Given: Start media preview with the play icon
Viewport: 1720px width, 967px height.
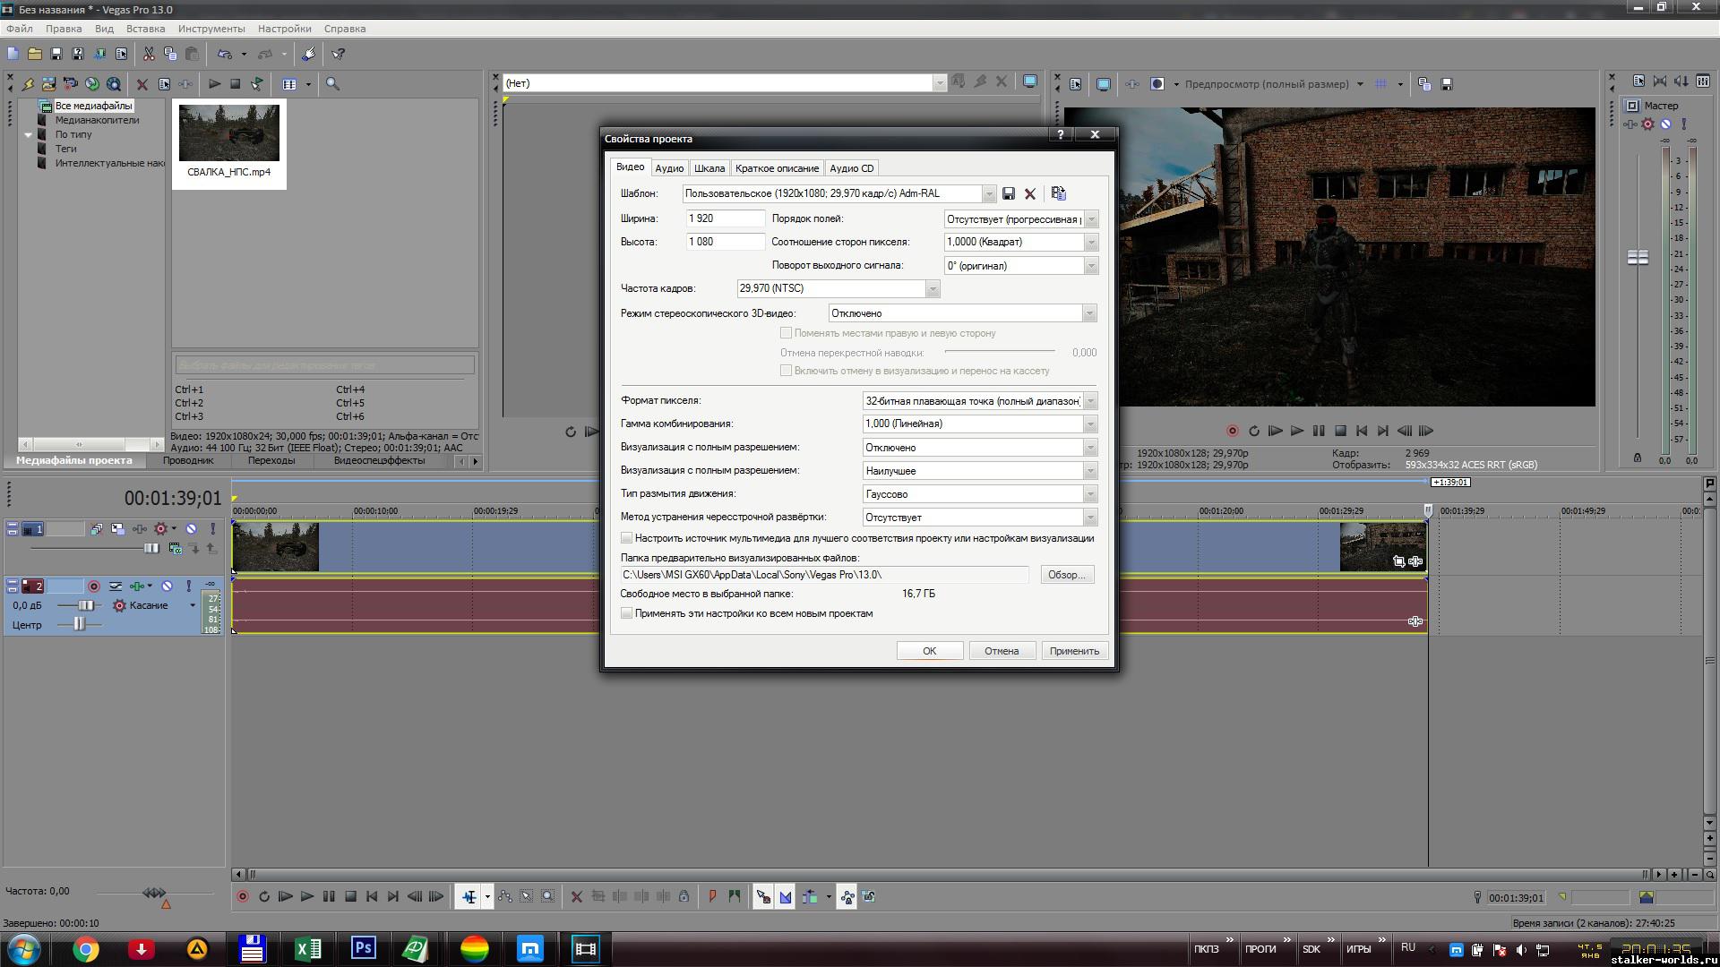Looking at the screenshot, I should click(214, 84).
